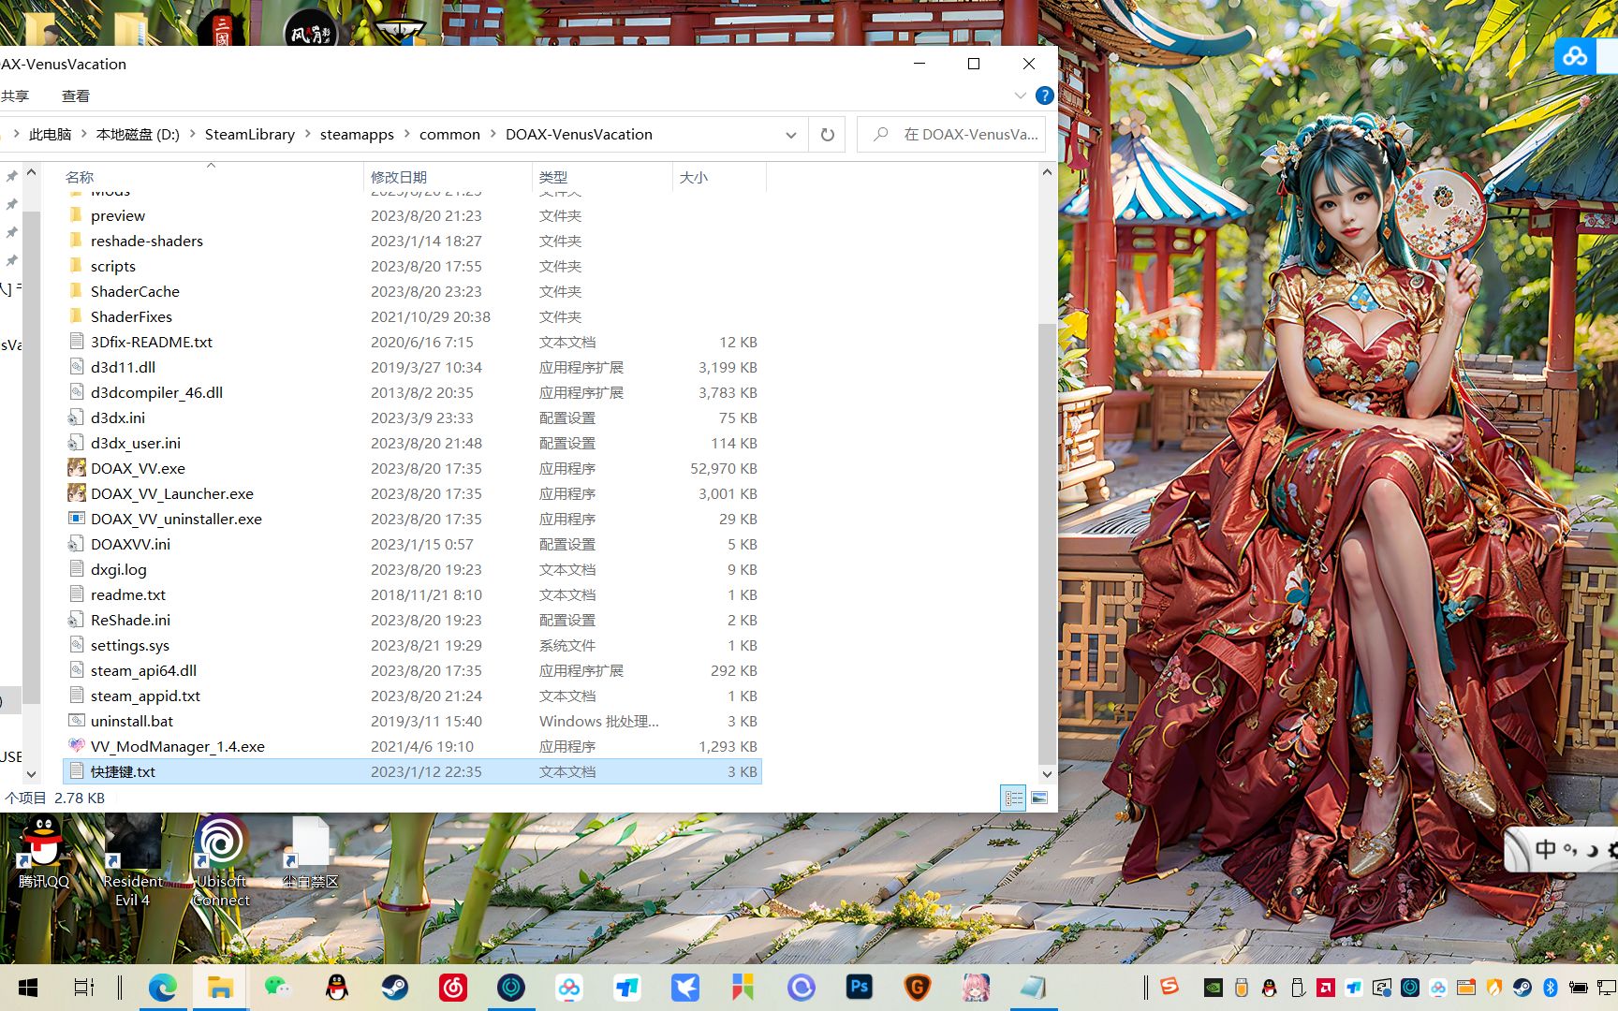Click the file list vertical scrollbar
The width and height of the screenshot is (1618, 1011).
(x=1047, y=543)
